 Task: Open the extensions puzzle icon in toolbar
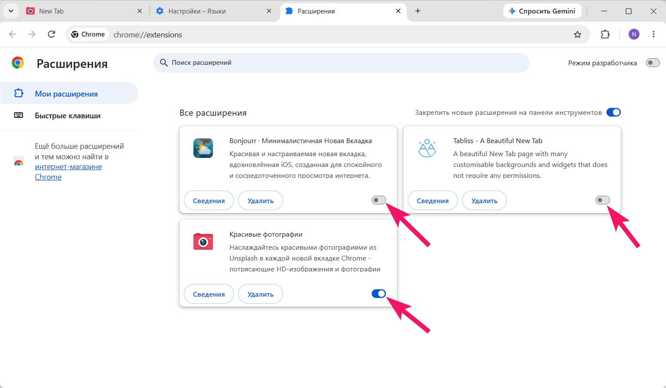pyautogui.click(x=605, y=34)
